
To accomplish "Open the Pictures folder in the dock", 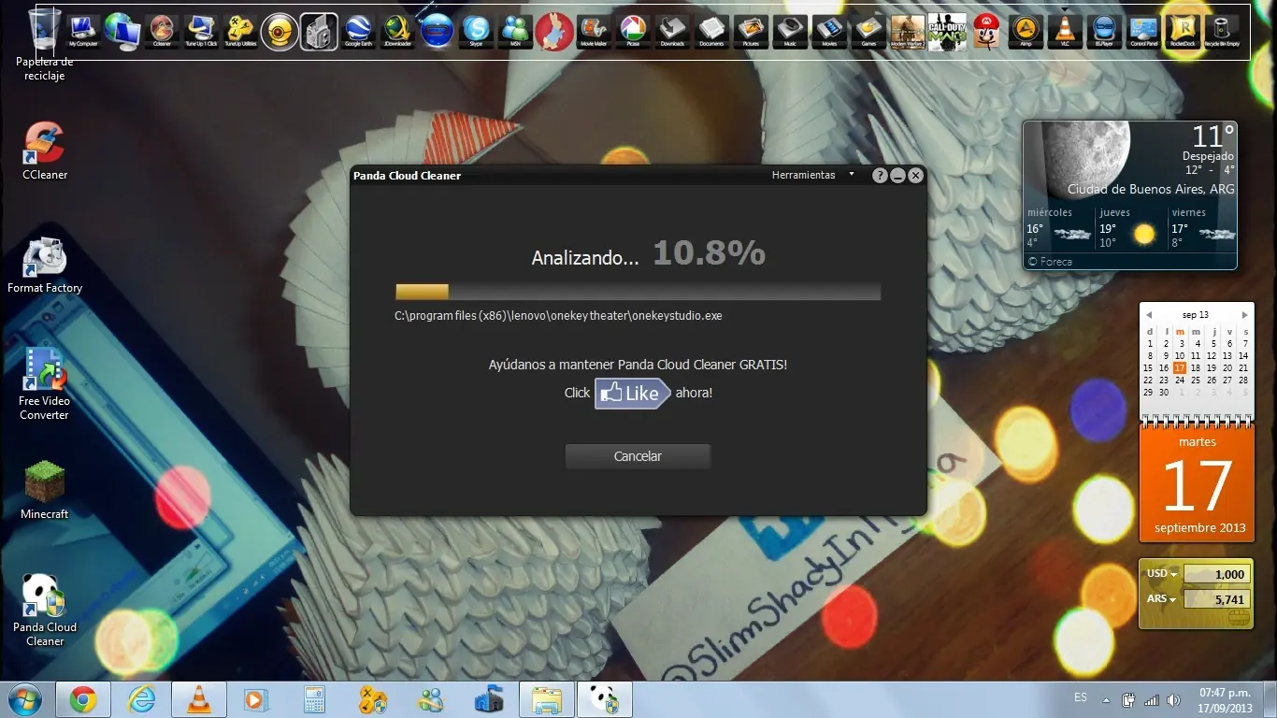I will pos(751,31).
